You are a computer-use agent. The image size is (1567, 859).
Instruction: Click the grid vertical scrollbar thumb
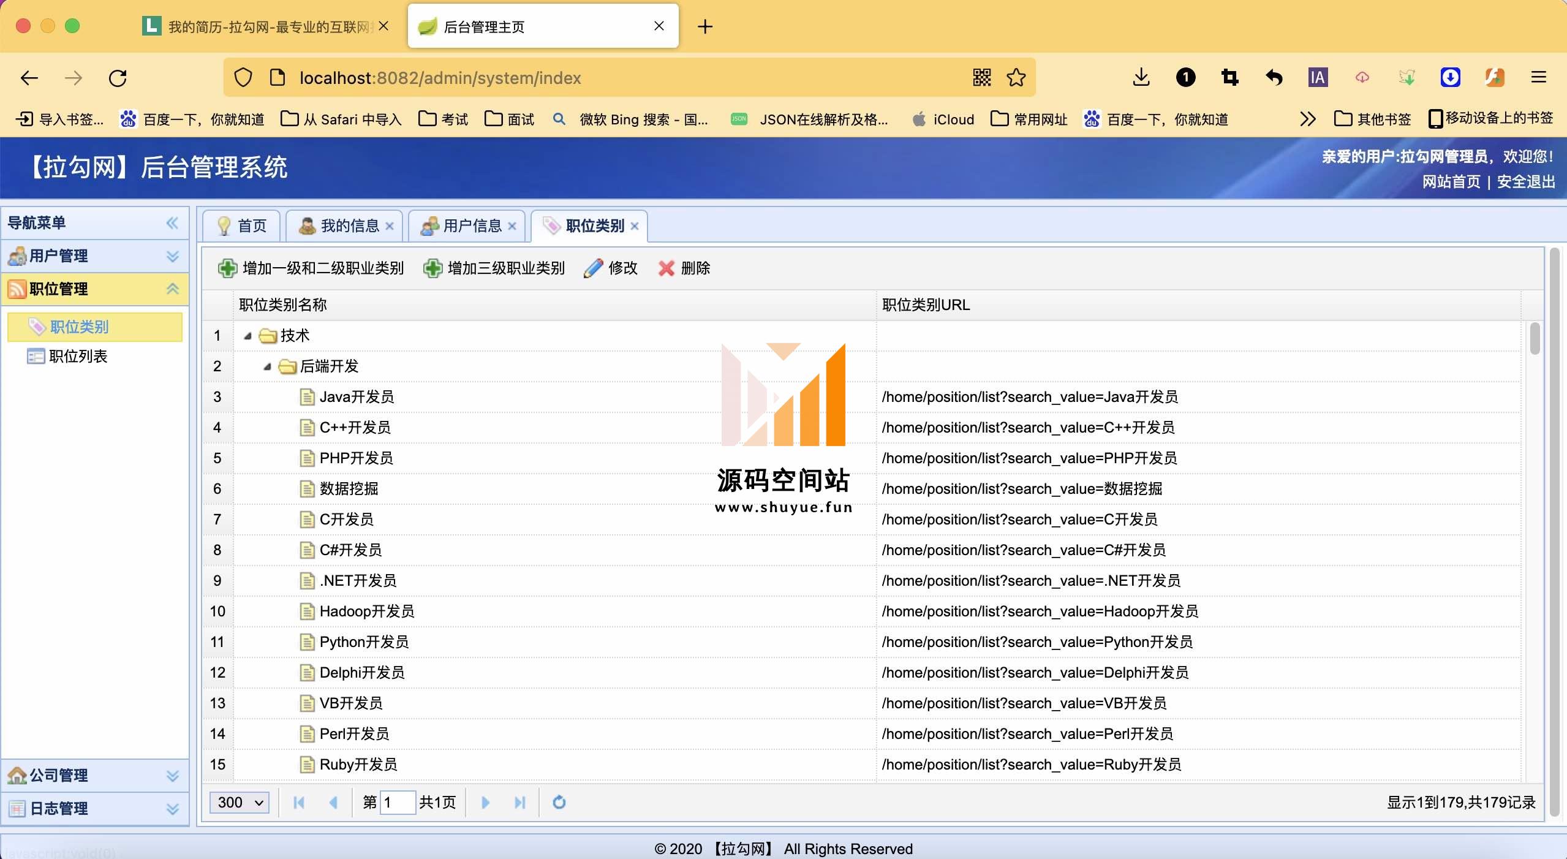click(x=1535, y=338)
